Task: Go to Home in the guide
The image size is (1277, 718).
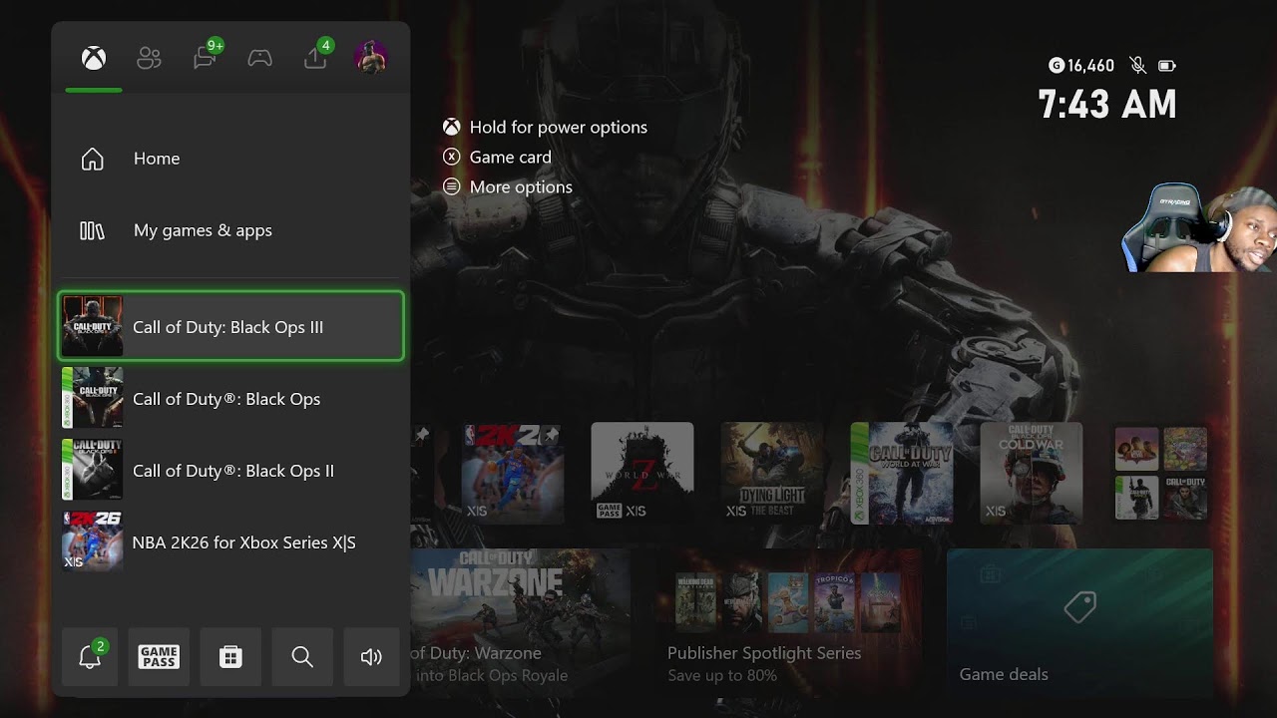Action: 231,159
